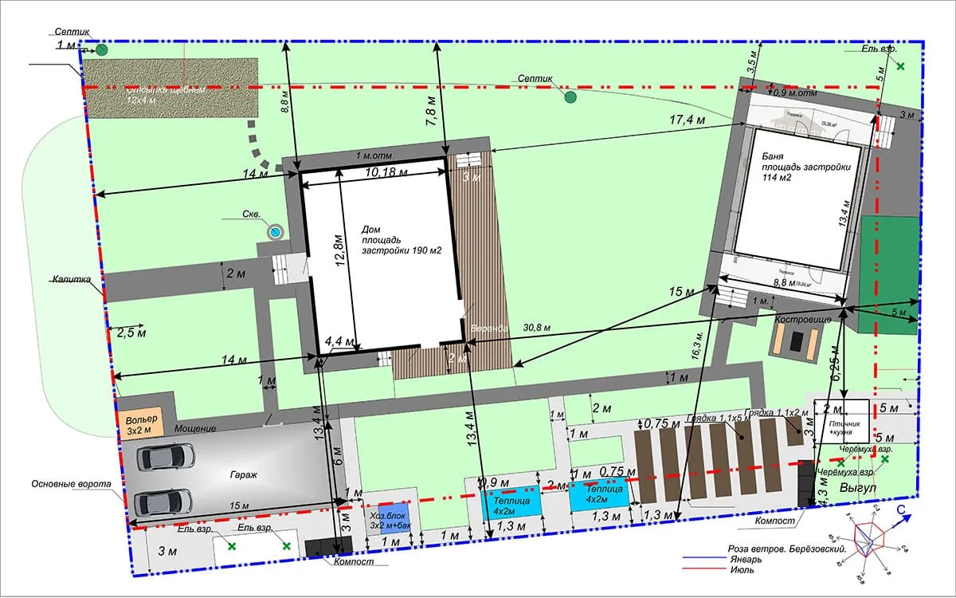The width and height of the screenshot is (956, 598).
Task: Click the lower car in the Гараж
Action: point(163,502)
